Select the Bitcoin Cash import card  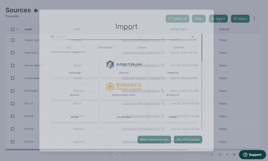(124, 112)
